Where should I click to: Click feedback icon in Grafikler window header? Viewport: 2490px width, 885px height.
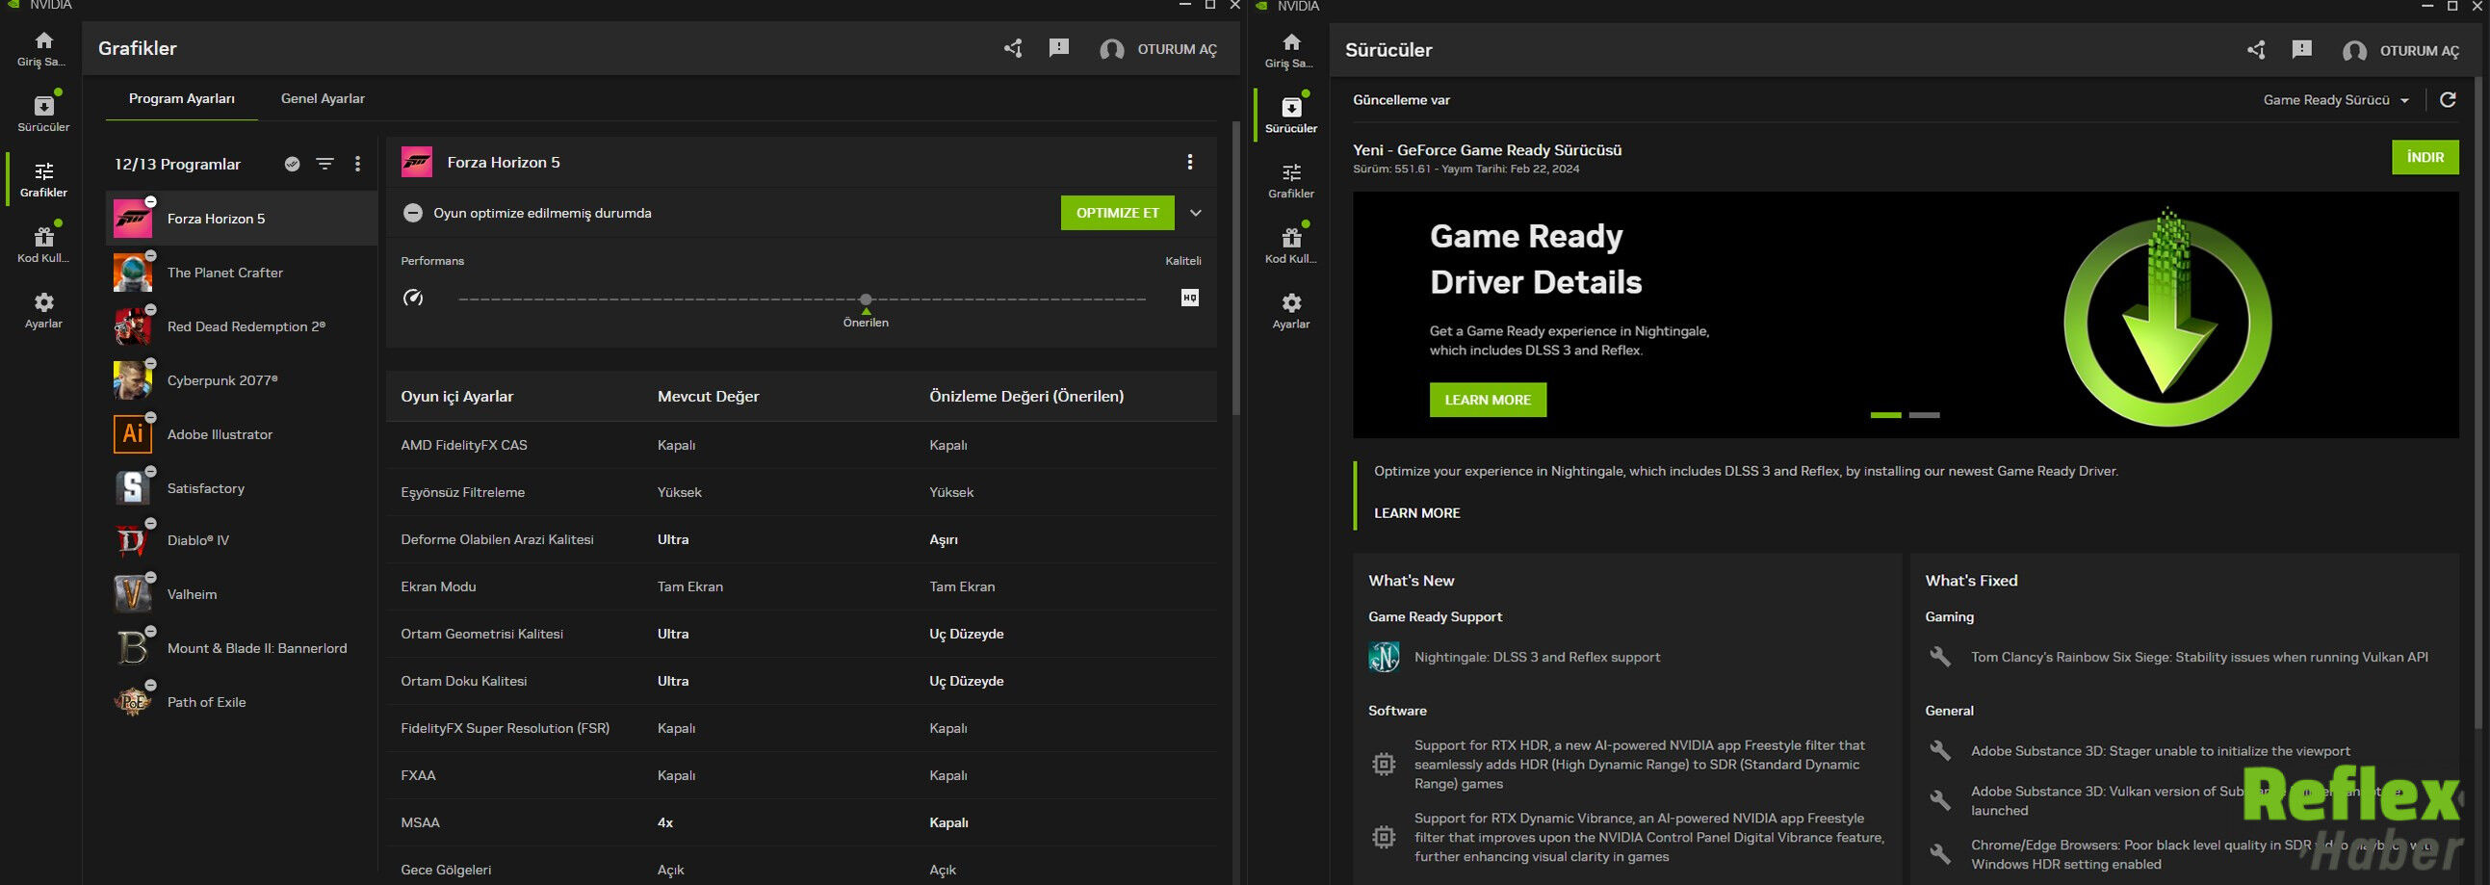[x=1058, y=48]
